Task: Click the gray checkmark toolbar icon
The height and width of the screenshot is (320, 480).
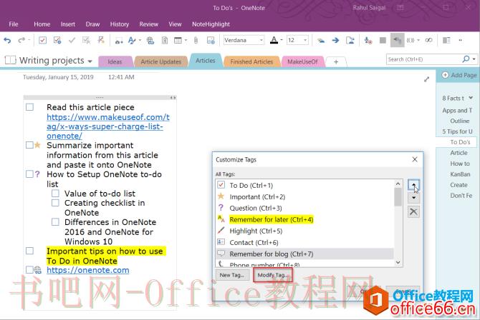Action: [72, 40]
